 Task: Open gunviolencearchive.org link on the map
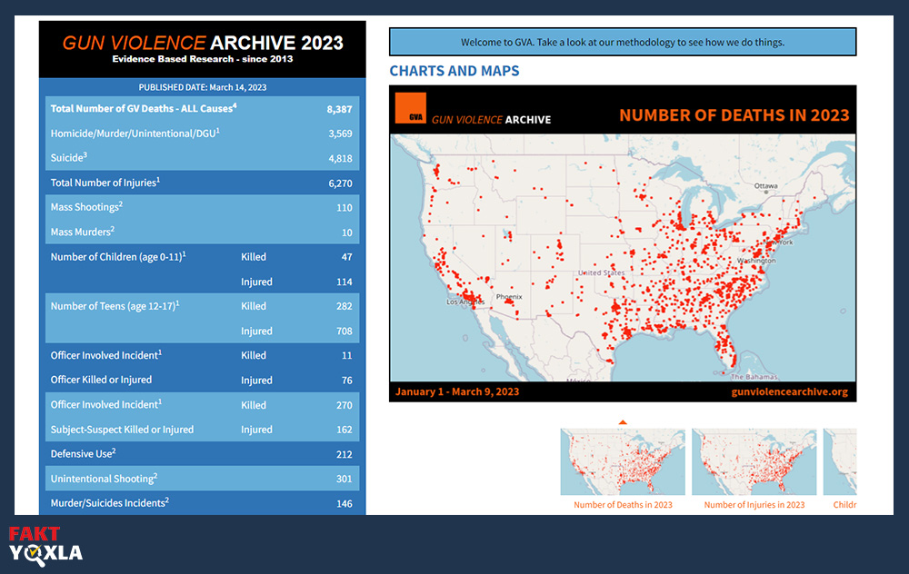pos(790,391)
